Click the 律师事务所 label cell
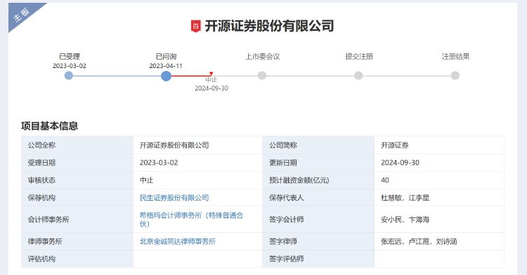Image resolution: width=527 pixels, height=275 pixels. click(77, 241)
